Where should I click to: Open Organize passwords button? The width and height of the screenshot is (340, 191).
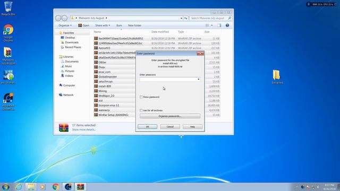click(x=170, y=116)
